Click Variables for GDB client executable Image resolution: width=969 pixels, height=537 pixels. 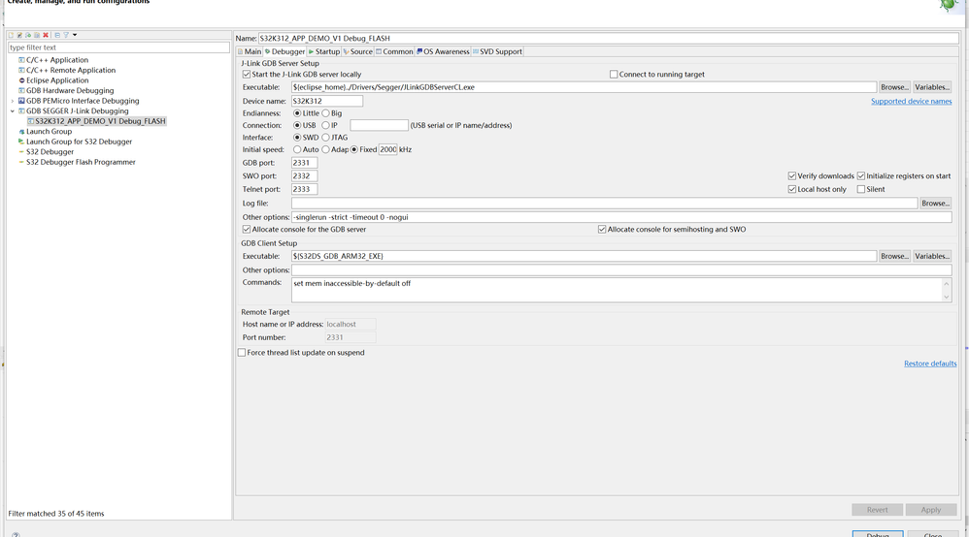[931, 256]
